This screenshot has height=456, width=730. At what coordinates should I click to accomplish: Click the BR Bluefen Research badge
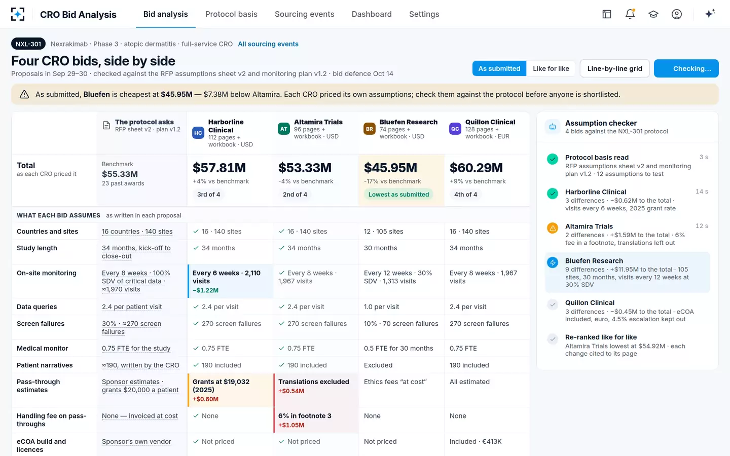[x=370, y=129]
